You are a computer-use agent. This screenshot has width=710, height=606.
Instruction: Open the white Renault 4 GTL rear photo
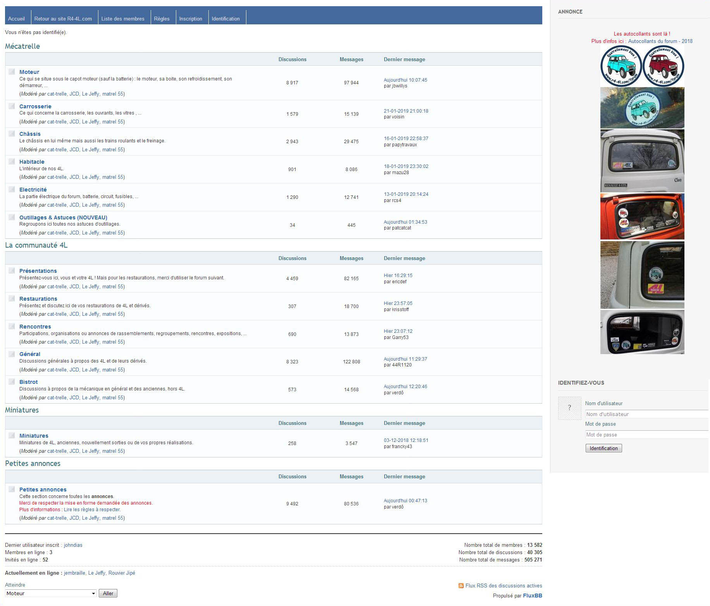[x=642, y=161]
